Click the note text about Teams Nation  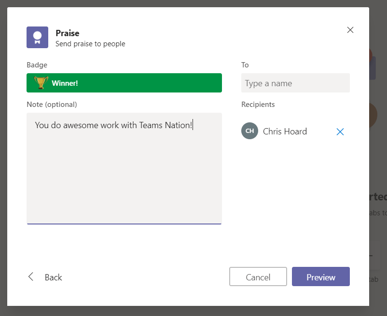113,125
